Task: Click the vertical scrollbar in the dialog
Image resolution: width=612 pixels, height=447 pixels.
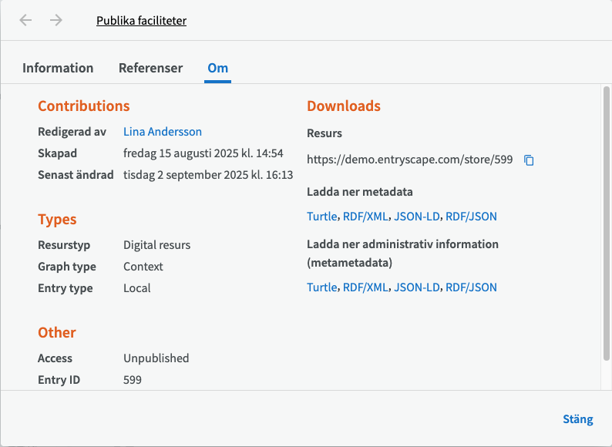Action: coord(606,223)
